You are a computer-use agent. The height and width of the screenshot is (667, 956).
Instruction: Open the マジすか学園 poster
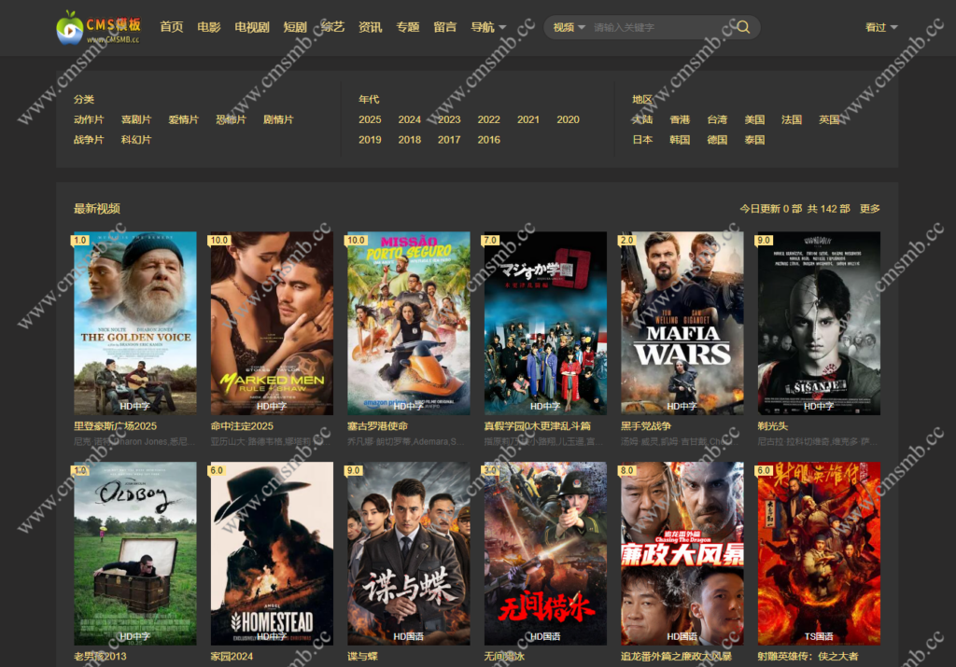click(x=545, y=324)
